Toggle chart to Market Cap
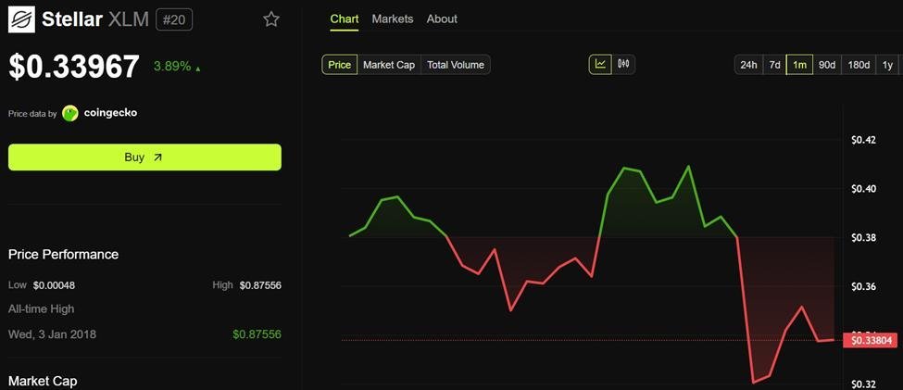903x390 pixels. (x=389, y=65)
